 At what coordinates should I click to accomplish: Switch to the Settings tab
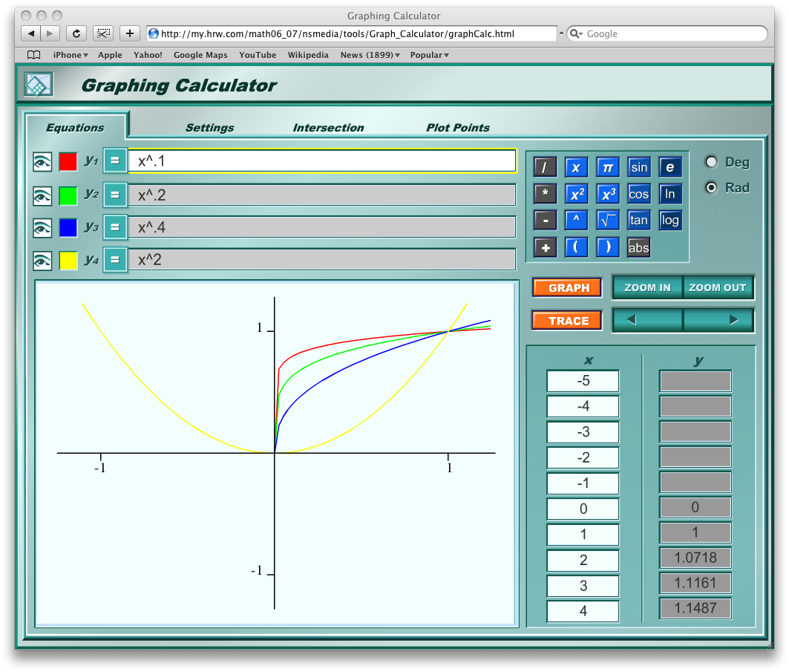click(210, 128)
